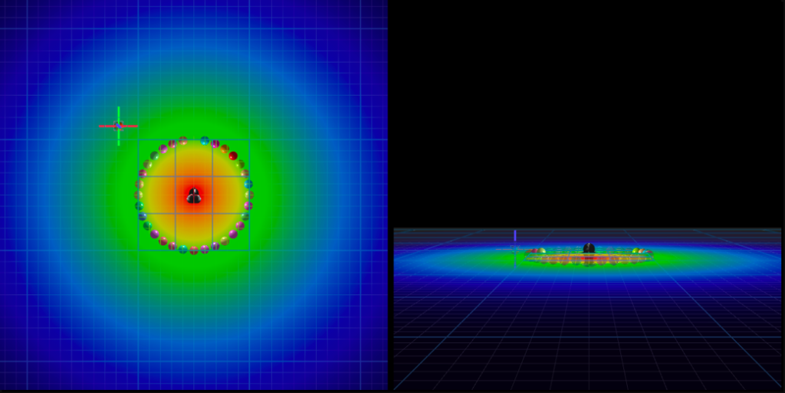Pick the cyan sphere on ring's right edge

(248, 184)
